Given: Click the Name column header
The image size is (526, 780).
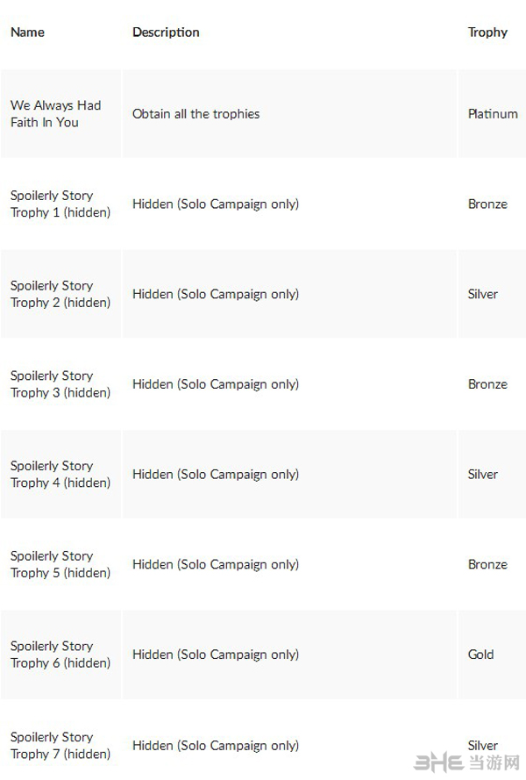Looking at the screenshot, I should tap(27, 32).
